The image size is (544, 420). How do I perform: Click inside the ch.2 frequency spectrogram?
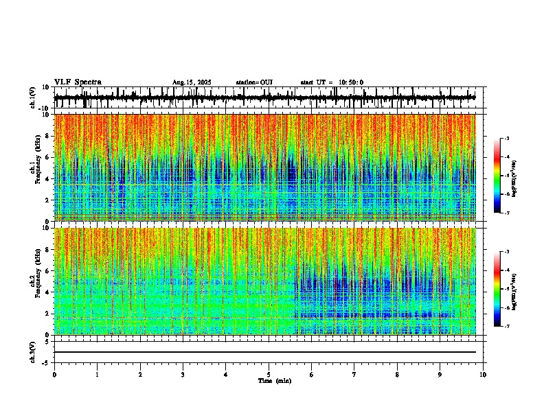pos(264,281)
